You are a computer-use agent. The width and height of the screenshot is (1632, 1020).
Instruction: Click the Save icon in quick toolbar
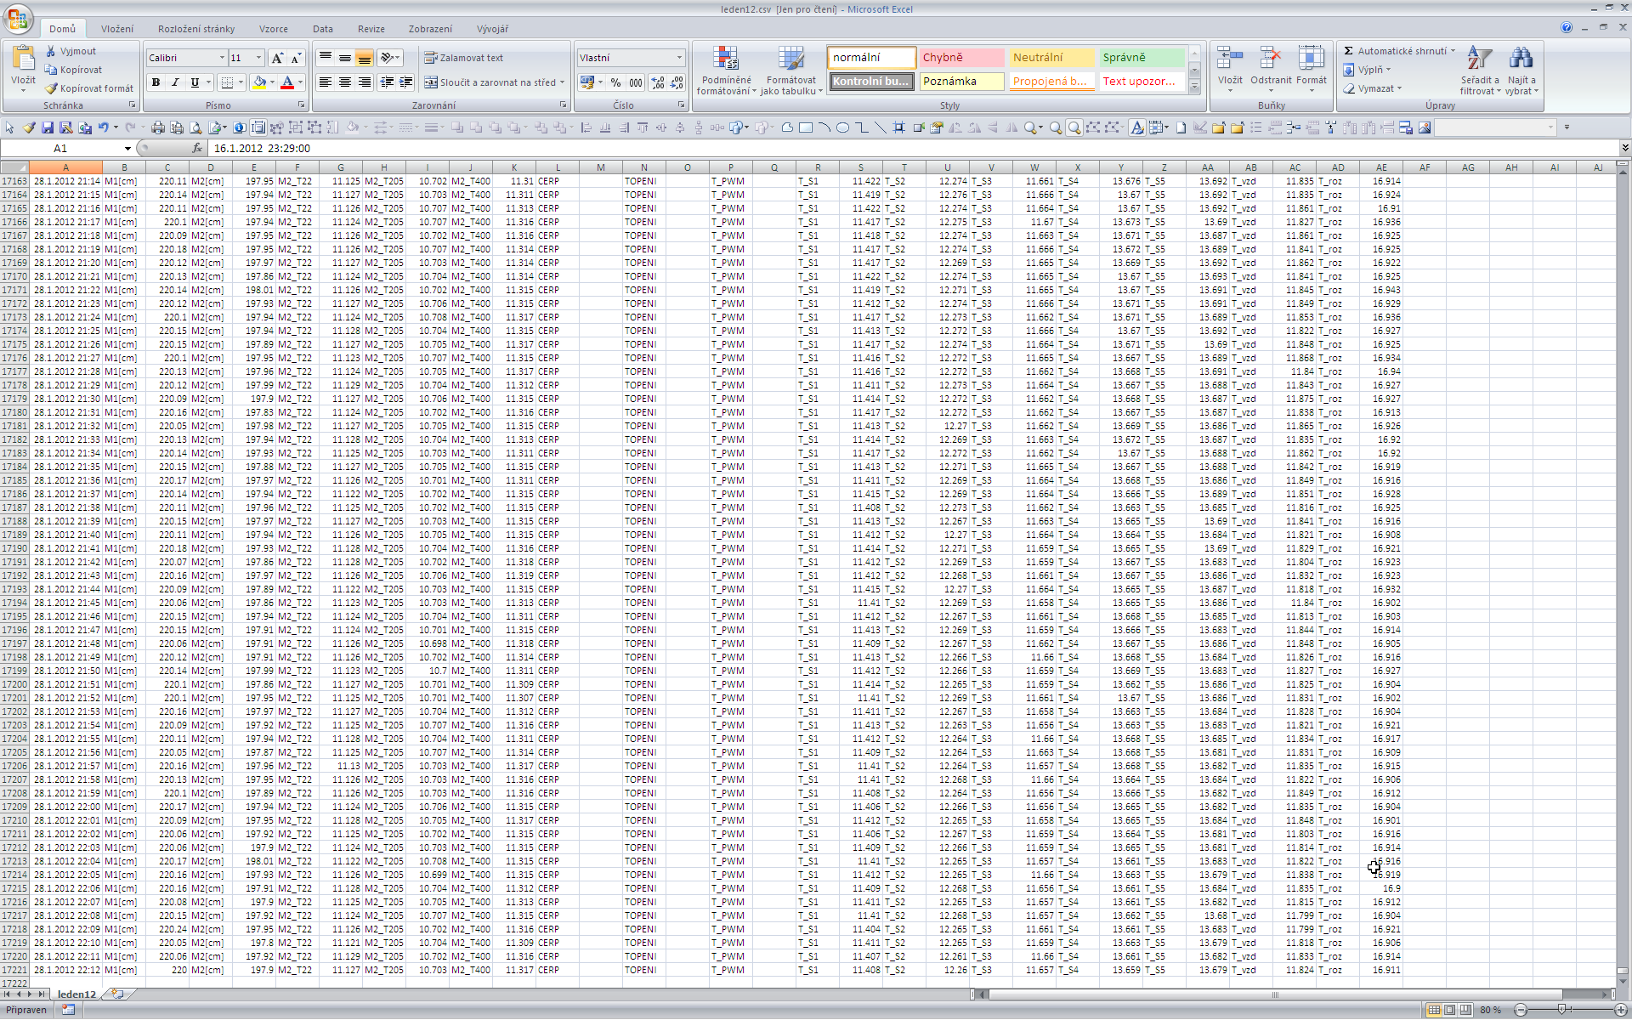(x=48, y=127)
